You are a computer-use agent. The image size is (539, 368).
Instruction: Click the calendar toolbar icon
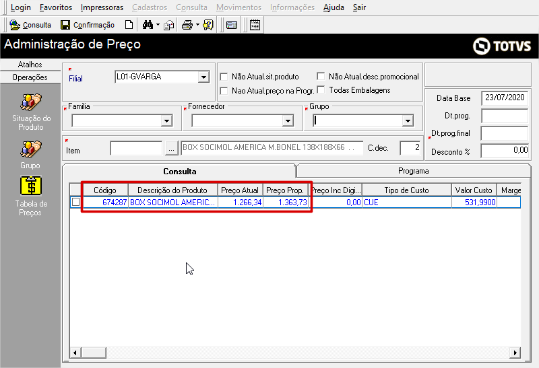coord(255,25)
